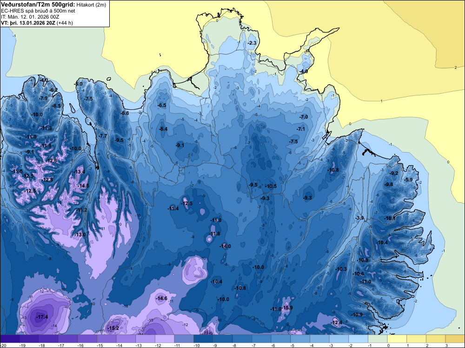This screenshot has height=348, width=465.
Task: Click legend swatch between 0 and 1
Action: coord(397,339)
